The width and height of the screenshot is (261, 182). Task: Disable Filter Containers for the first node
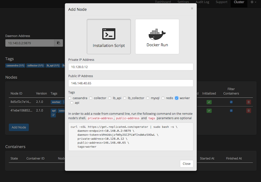[231, 102]
